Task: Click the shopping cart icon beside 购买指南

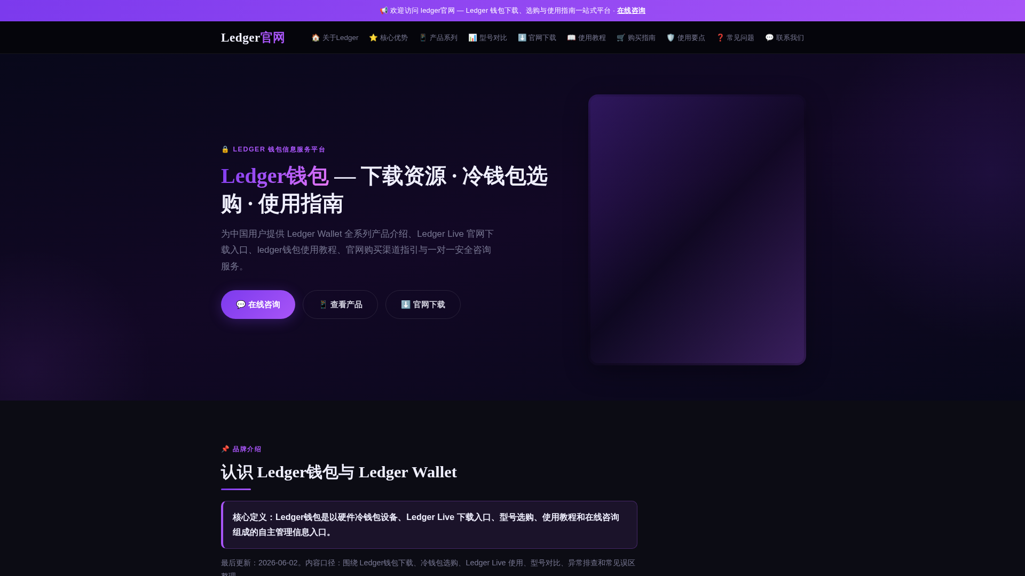Action: click(621, 37)
